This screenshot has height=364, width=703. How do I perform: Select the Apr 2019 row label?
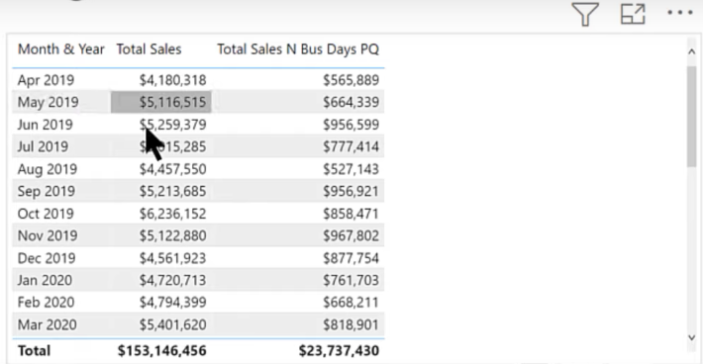46,80
